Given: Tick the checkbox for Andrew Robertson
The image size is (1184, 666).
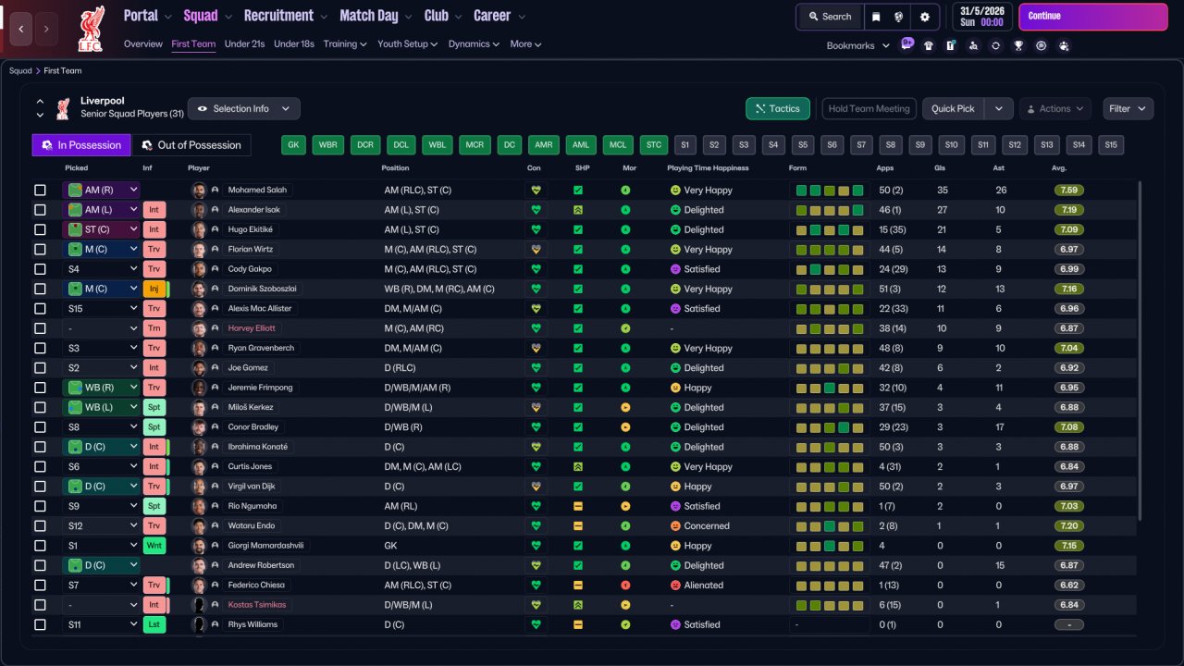Looking at the screenshot, I should click(x=40, y=565).
